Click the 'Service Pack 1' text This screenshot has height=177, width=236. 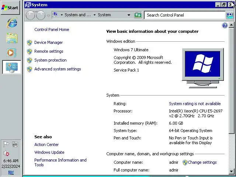tap(126, 70)
